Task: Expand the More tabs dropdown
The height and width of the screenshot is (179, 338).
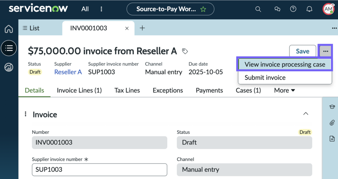Action: 284,90
